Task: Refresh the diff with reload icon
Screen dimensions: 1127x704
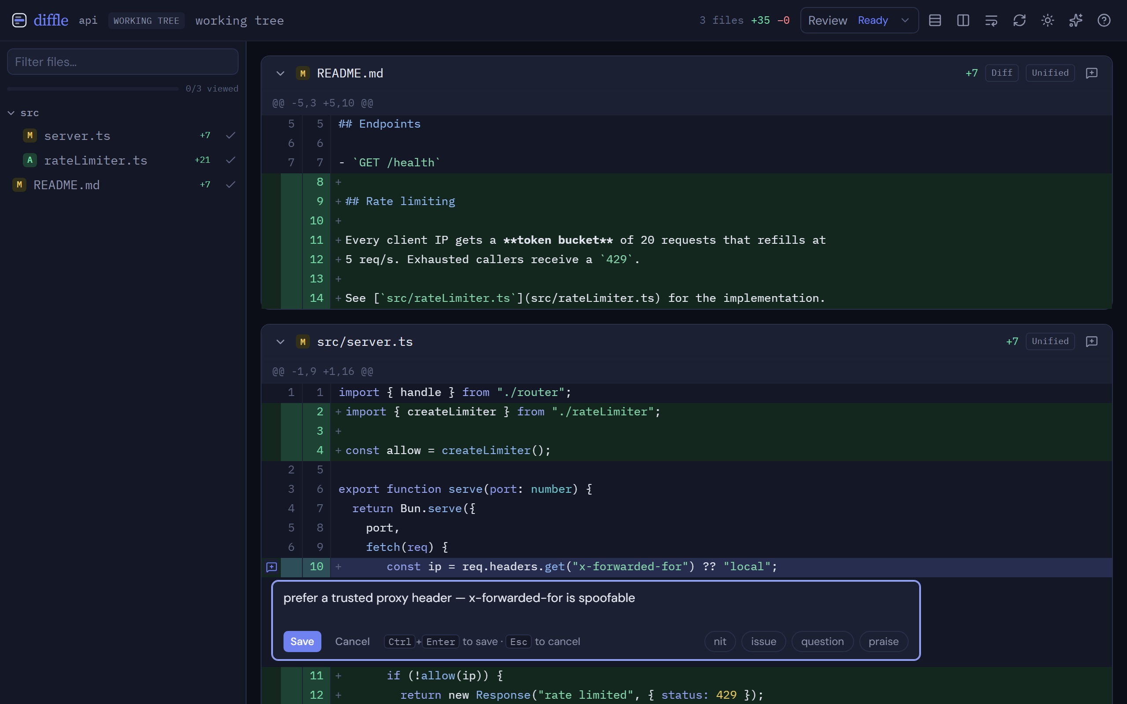Action: [1020, 21]
